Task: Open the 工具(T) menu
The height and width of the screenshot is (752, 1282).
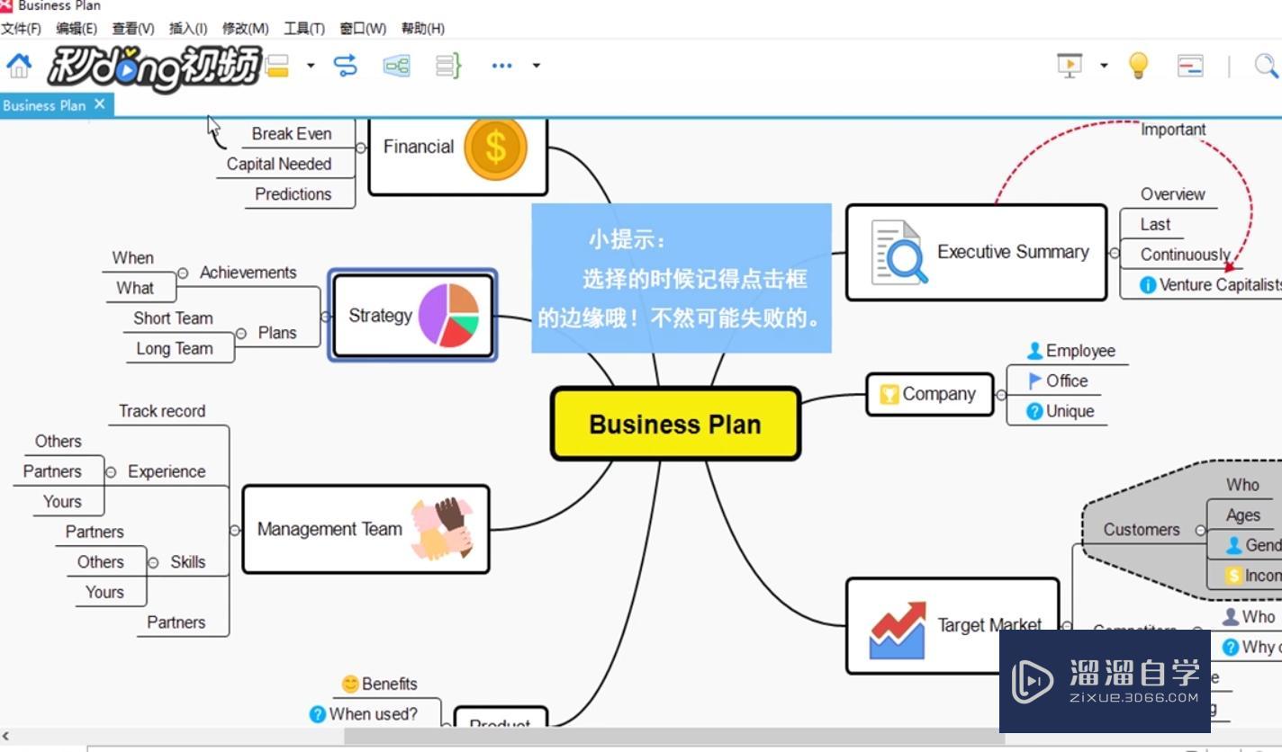Action: pos(304,28)
